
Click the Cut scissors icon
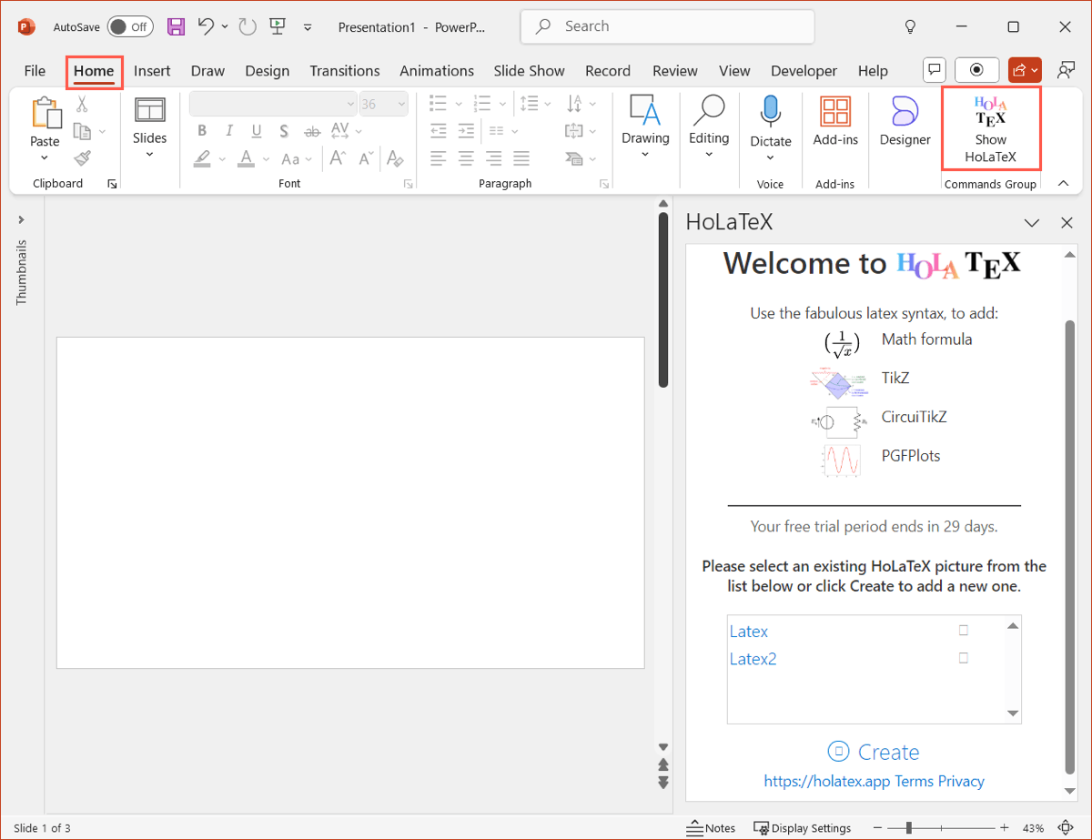pos(82,104)
